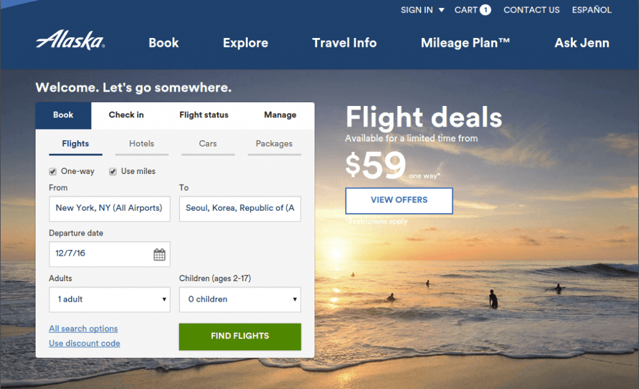The image size is (639, 389).
Task: Click View Offers for flight deals
Action: click(399, 201)
